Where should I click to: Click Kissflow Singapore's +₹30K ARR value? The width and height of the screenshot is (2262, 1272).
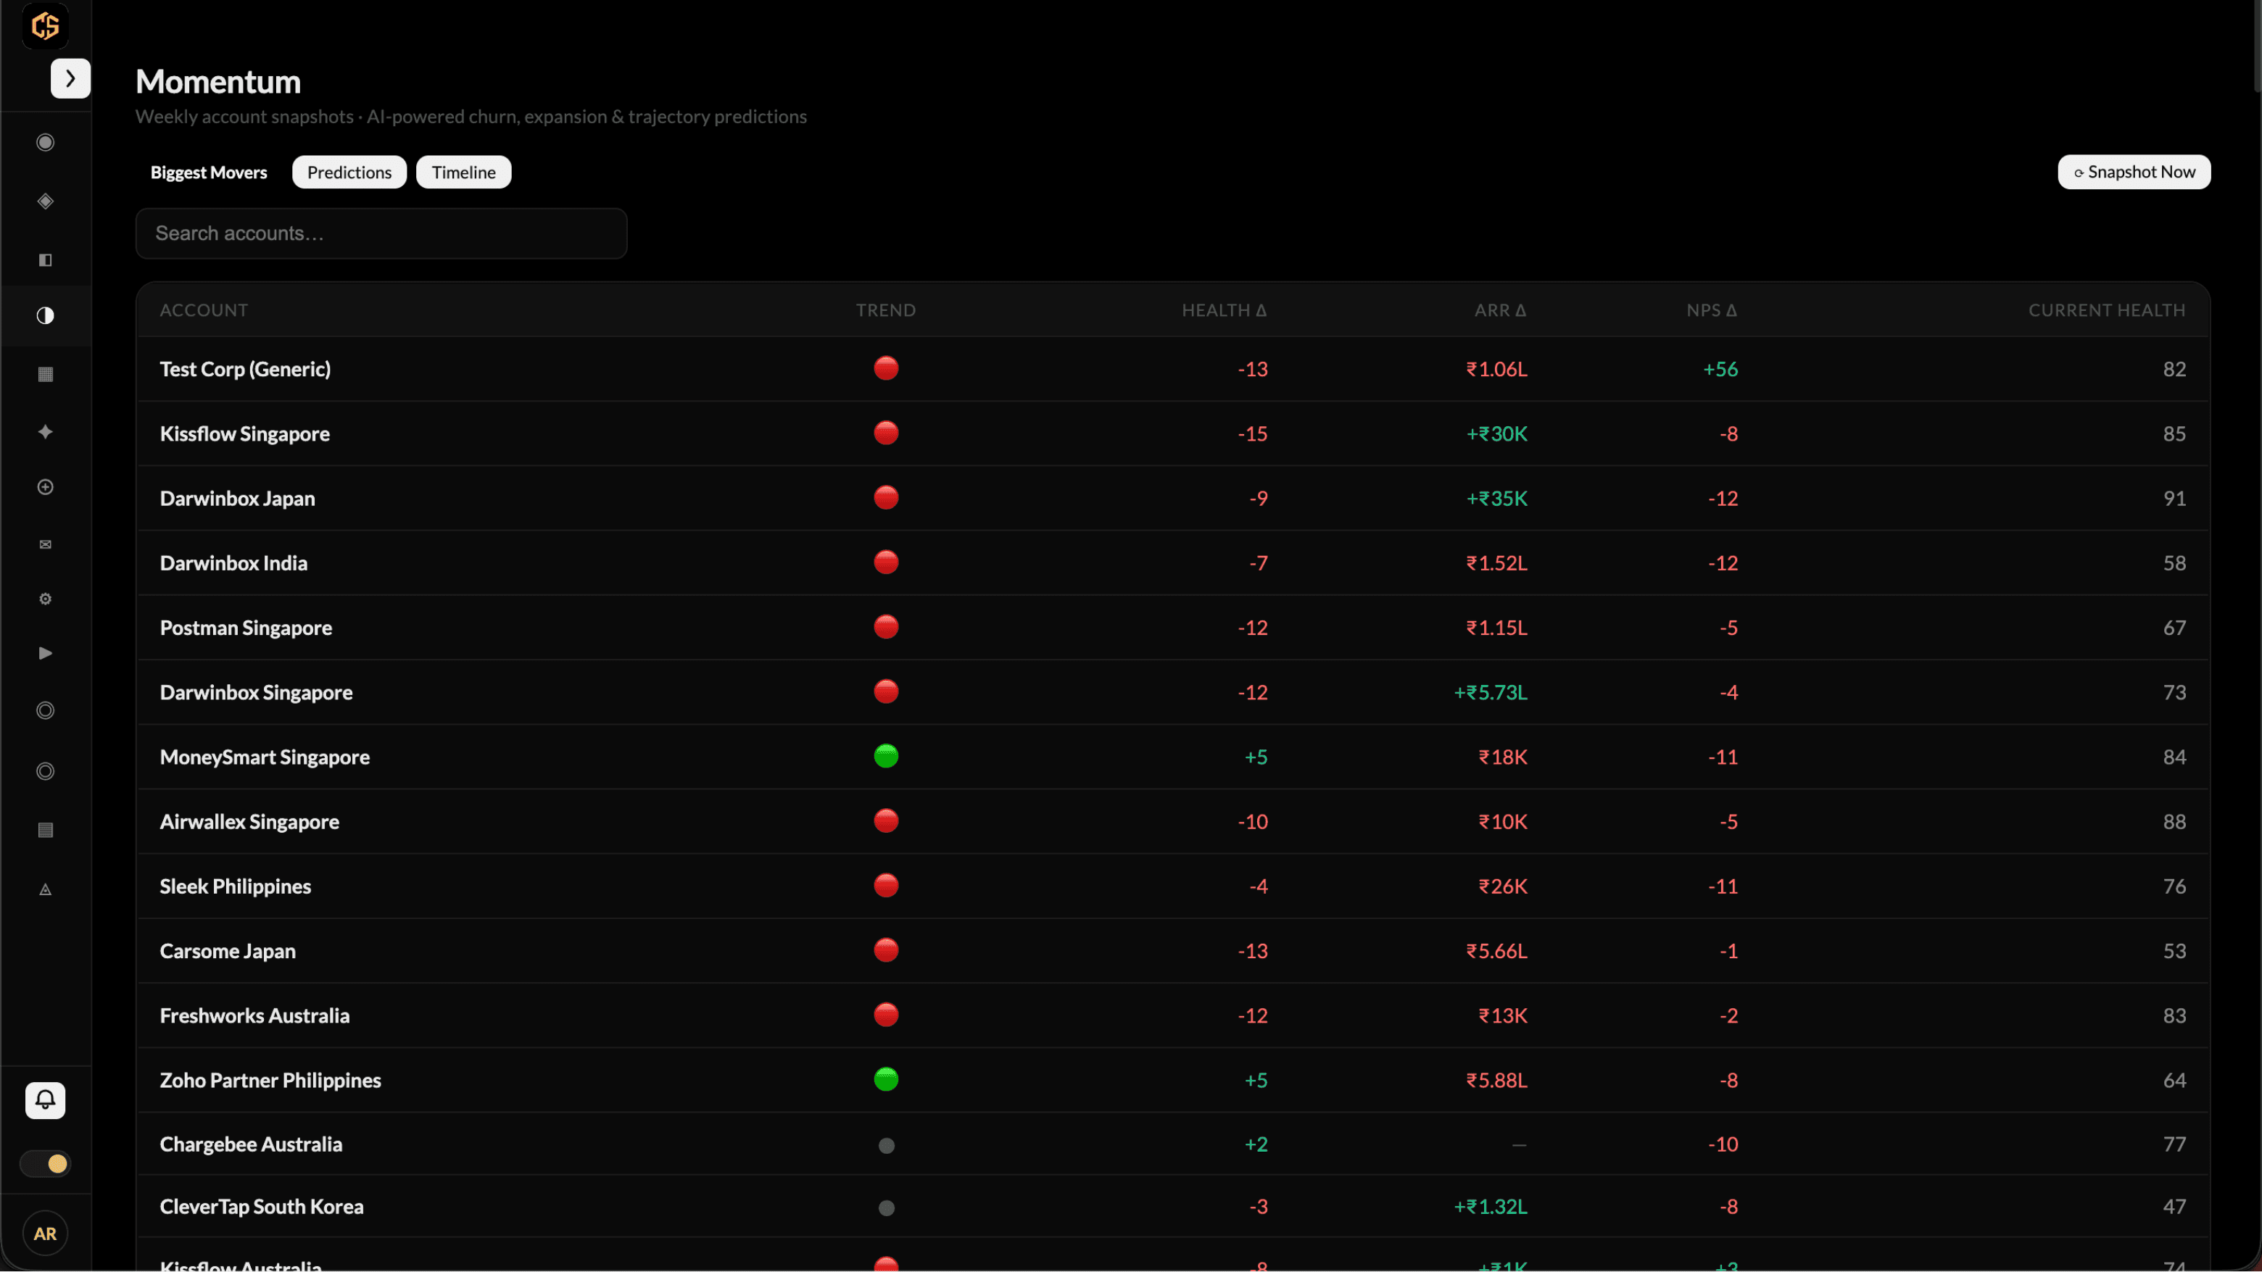1497,435
